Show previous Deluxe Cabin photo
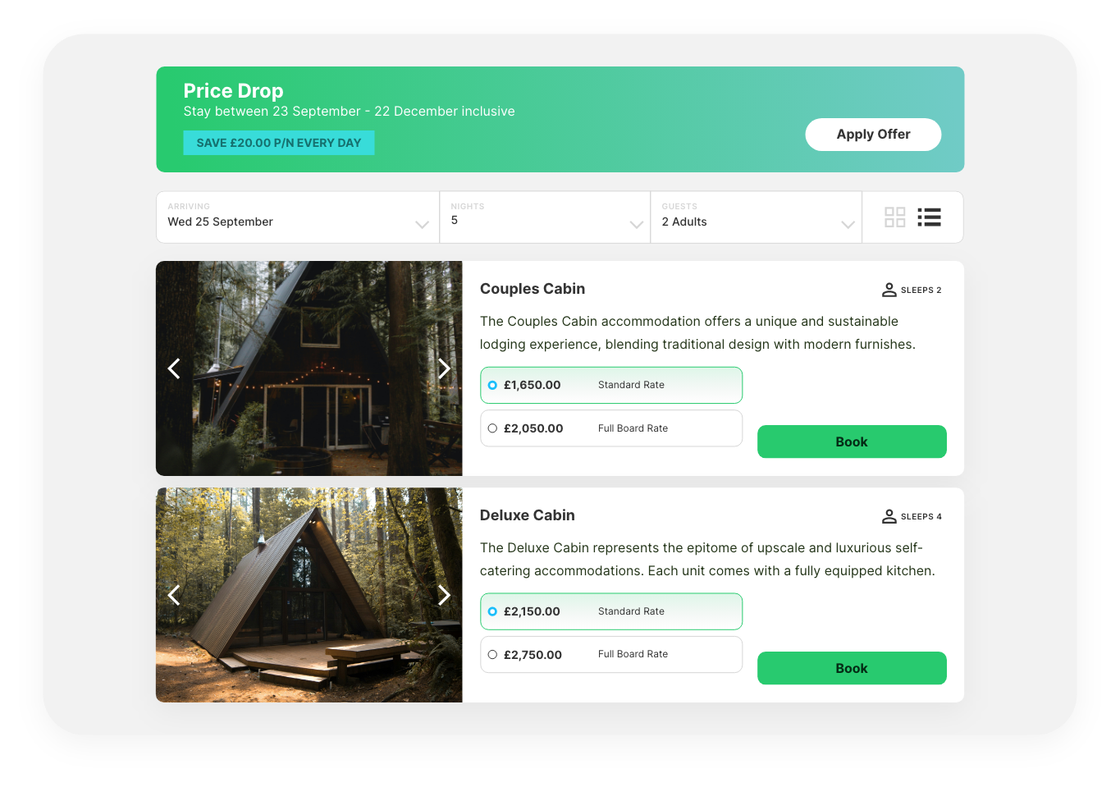Screen dimensions: 1120x787 (x=174, y=595)
